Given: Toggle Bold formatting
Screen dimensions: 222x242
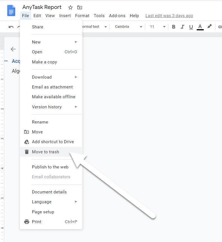Looking at the screenshot, I should point(174,27).
